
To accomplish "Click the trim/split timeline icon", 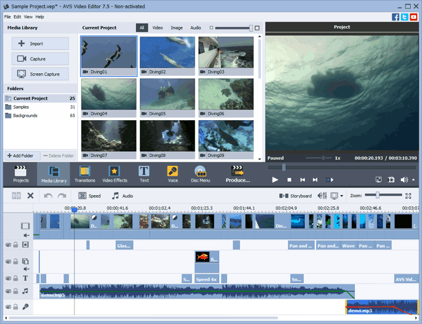I will tap(16, 196).
